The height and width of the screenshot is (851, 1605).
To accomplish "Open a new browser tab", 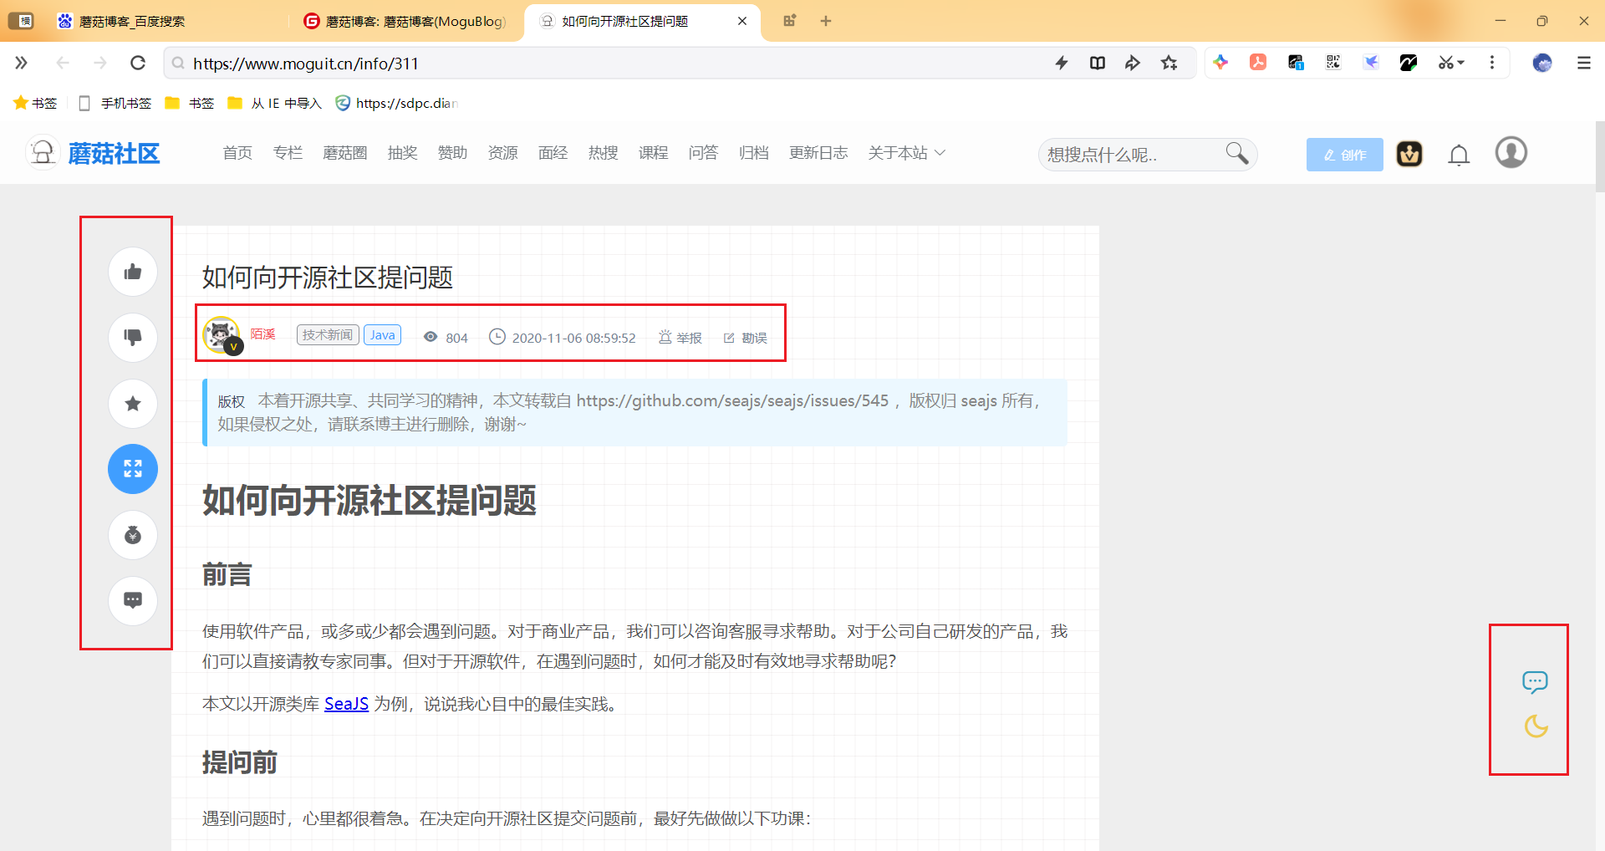I will (x=826, y=21).
